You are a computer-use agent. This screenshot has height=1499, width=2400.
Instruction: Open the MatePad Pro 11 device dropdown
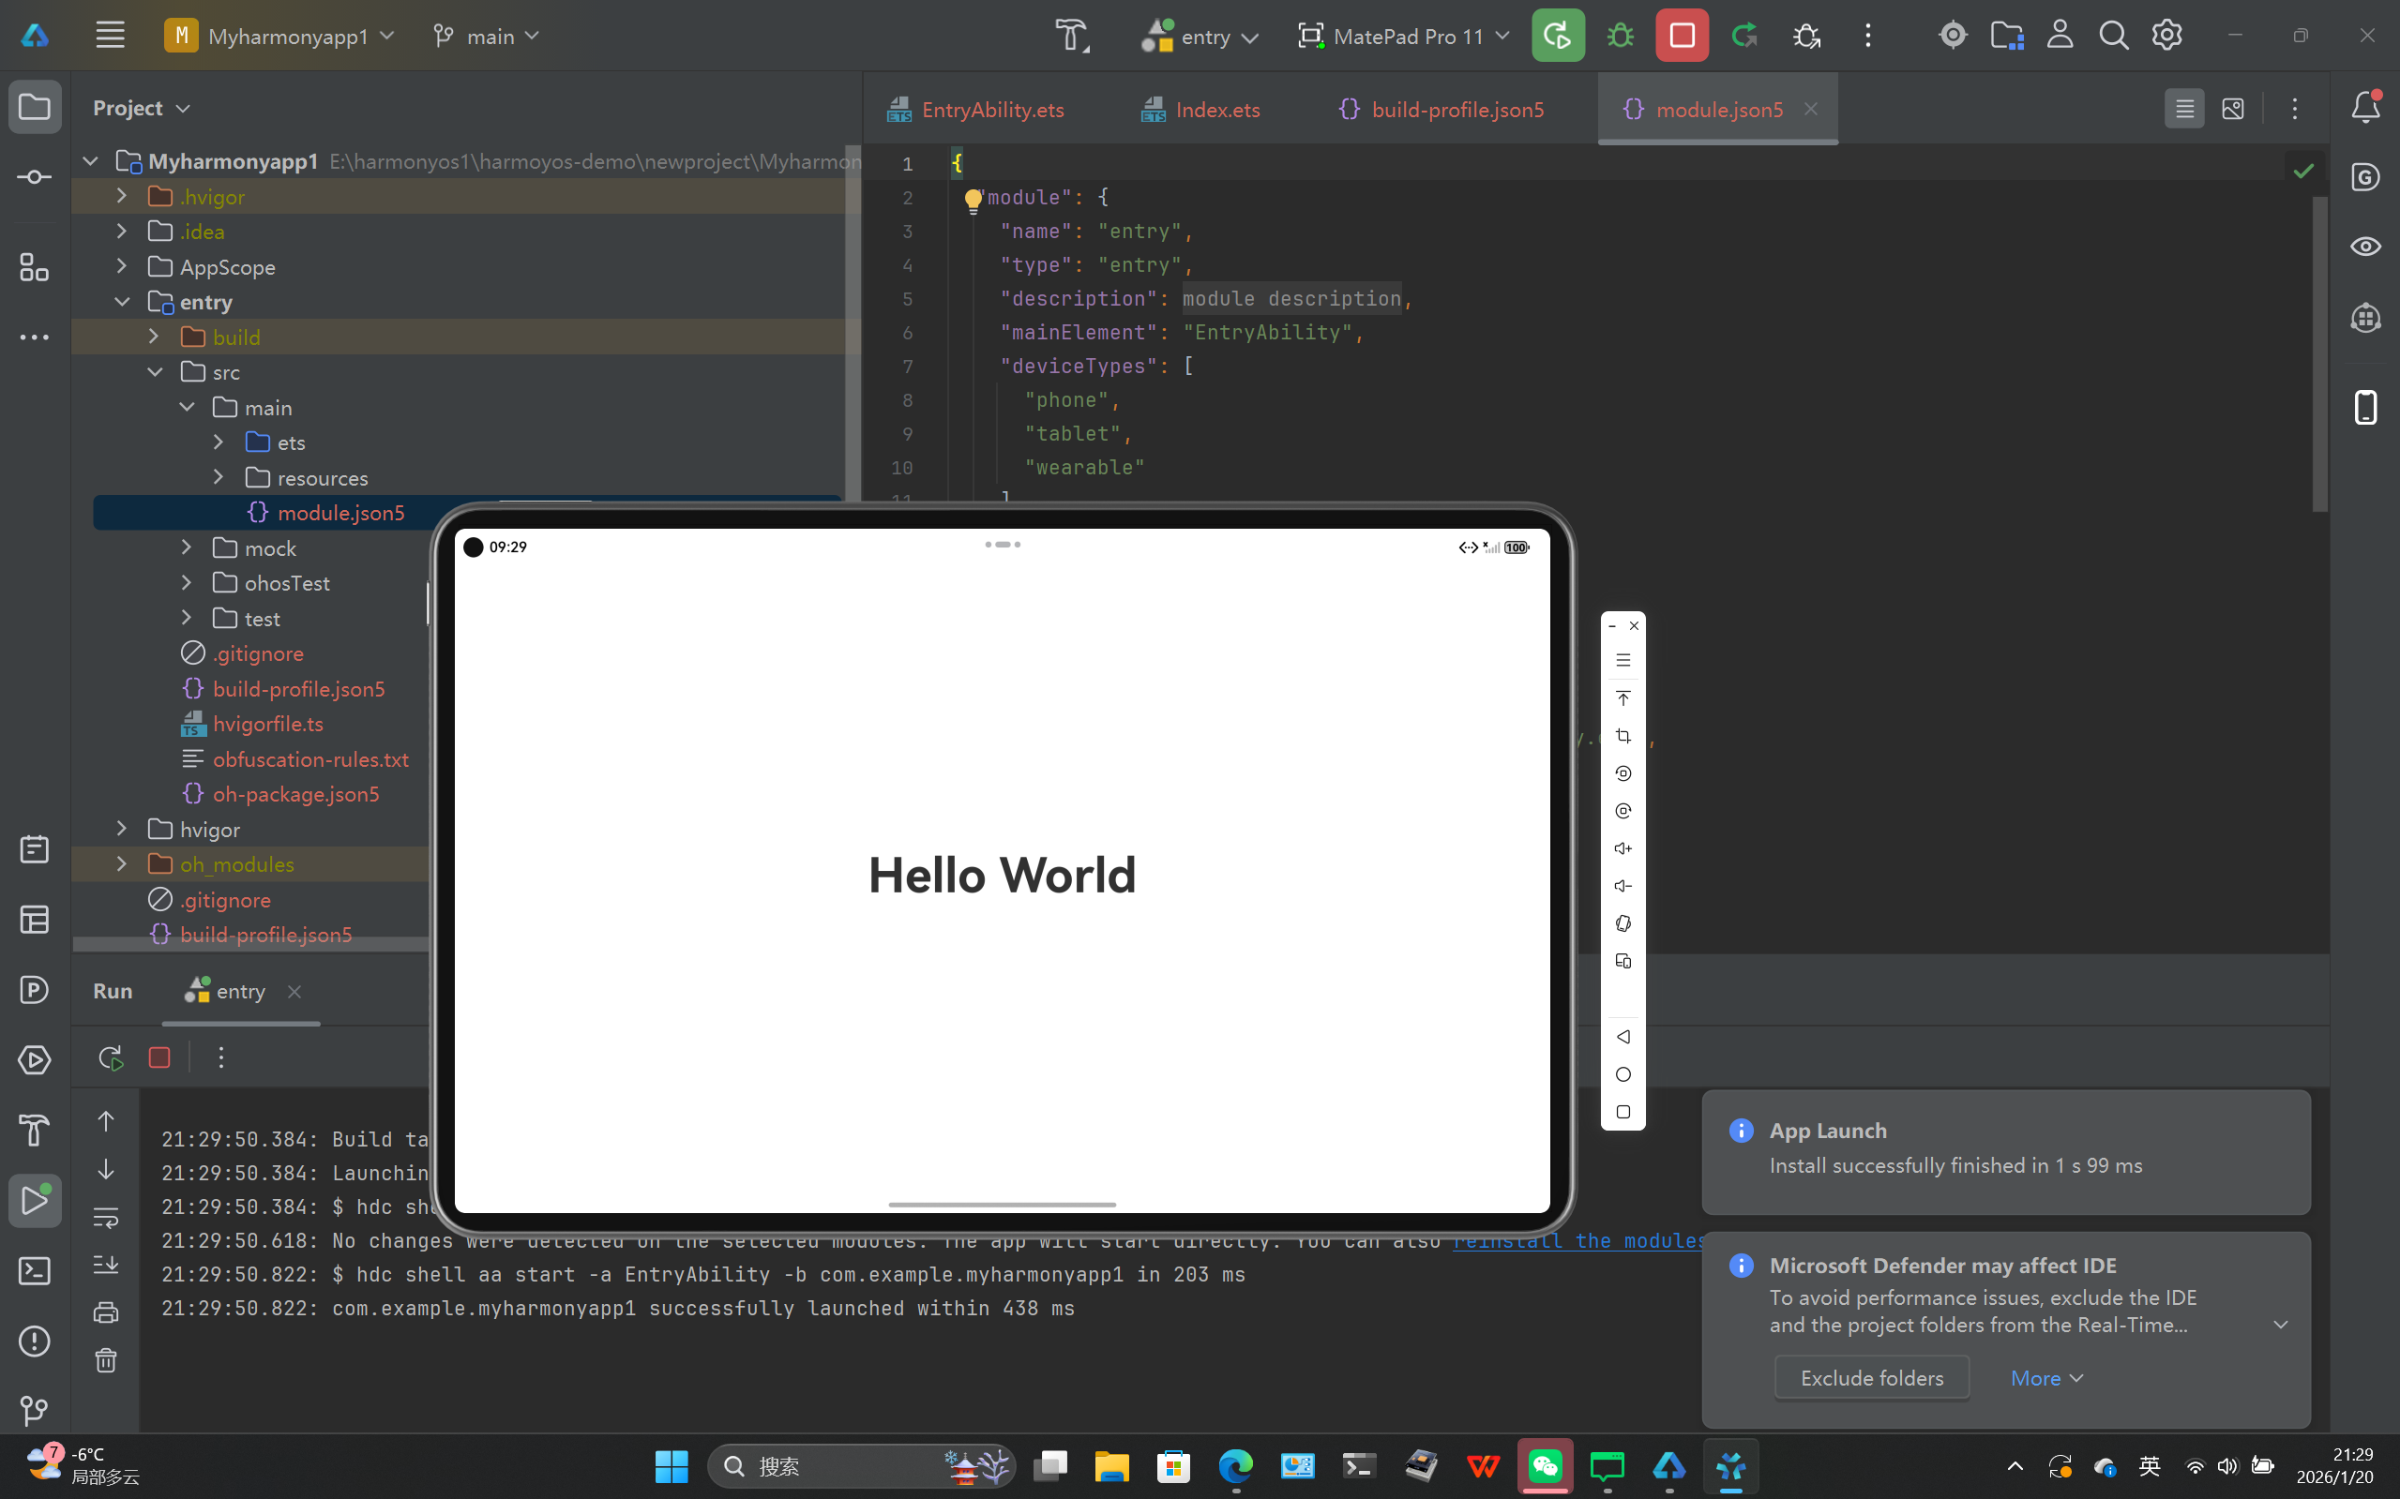1403,36
